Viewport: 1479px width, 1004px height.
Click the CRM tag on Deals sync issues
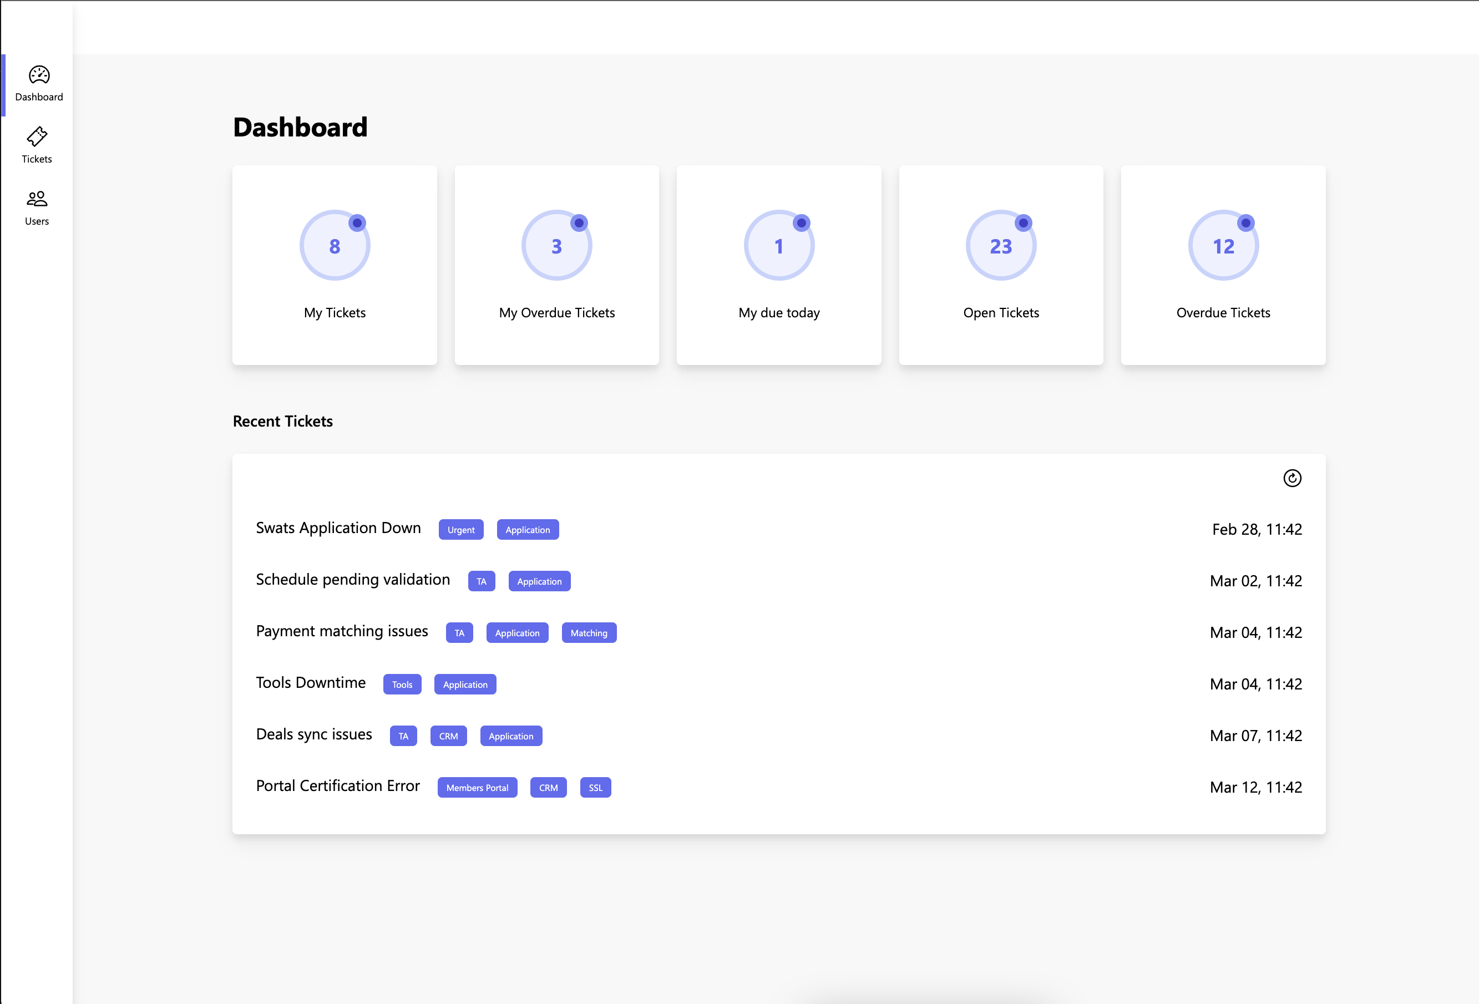(449, 736)
